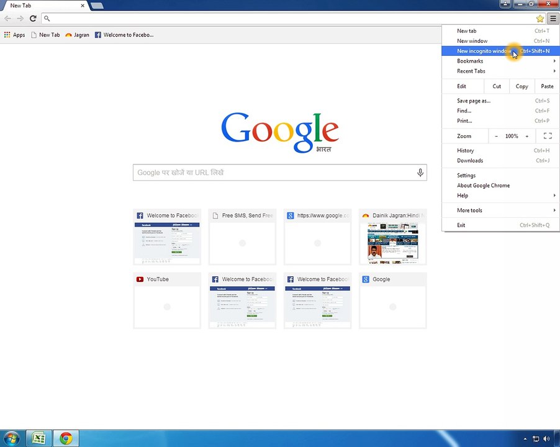Image resolution: width=560 pixels, height=447 pixels.
Task: Open Free SMS, Send Free thumbnail
Action: [242, 237]
